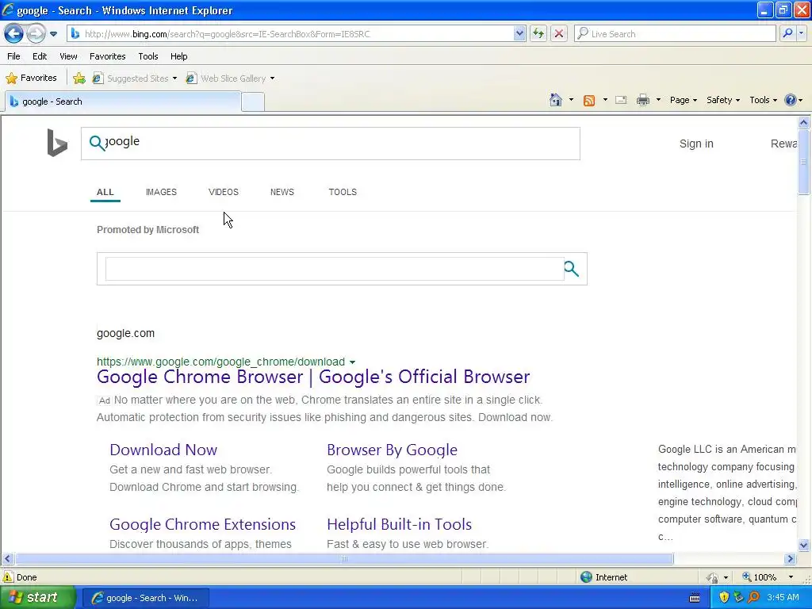Open the Safety command menu
Screen dimensions: 812x609
click(723, 100)
